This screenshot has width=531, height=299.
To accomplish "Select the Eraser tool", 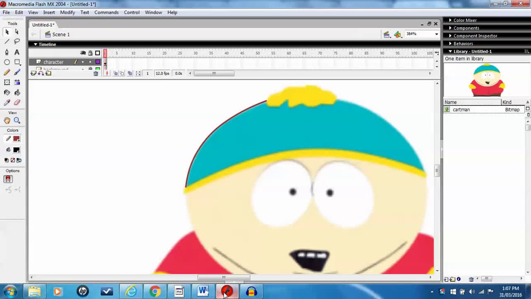I will tap(17, 103).
